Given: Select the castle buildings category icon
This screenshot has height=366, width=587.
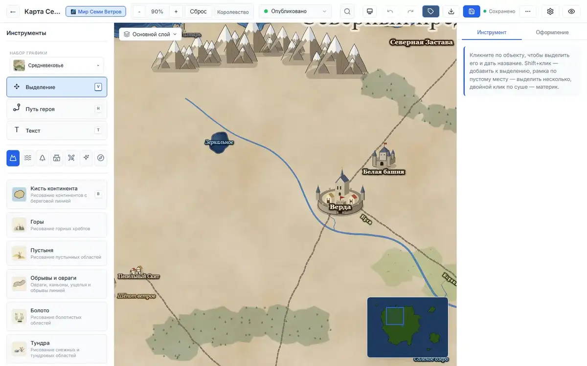Looking at the screenshot, I should 57,158.
